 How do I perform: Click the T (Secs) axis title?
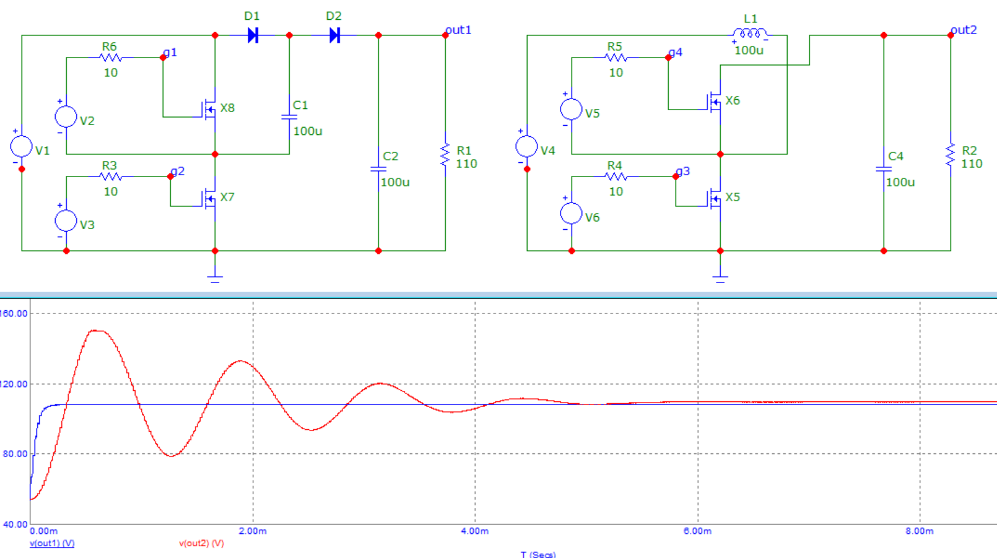[x=538, y=554]
